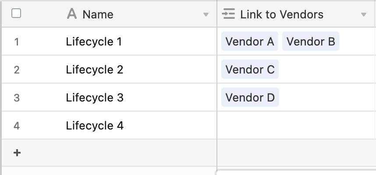
Task: Open the Vendor B linked record
Action: [311, 41]
